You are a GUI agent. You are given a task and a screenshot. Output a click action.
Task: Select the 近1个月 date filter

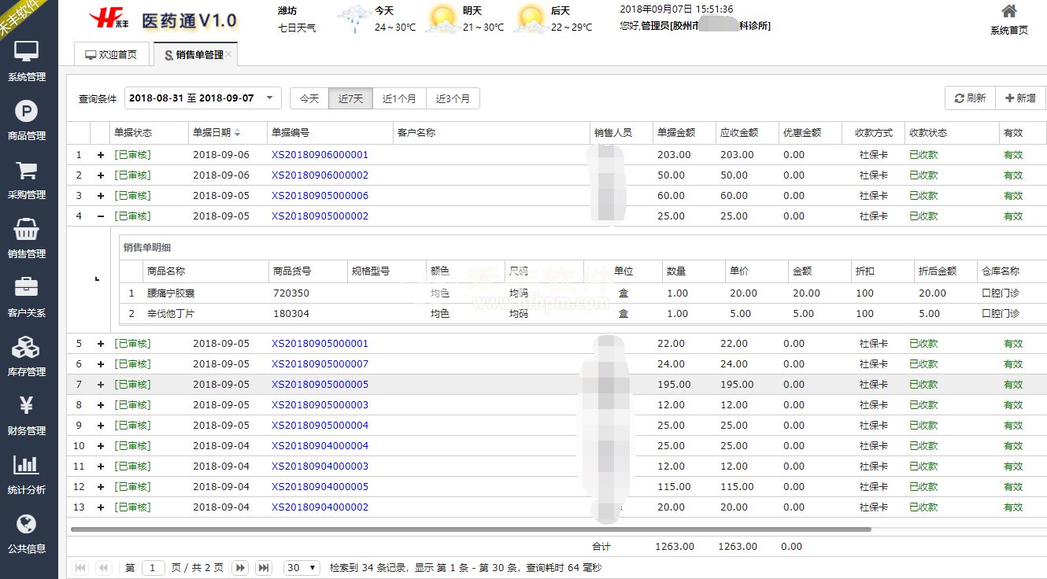pos(399,98)
